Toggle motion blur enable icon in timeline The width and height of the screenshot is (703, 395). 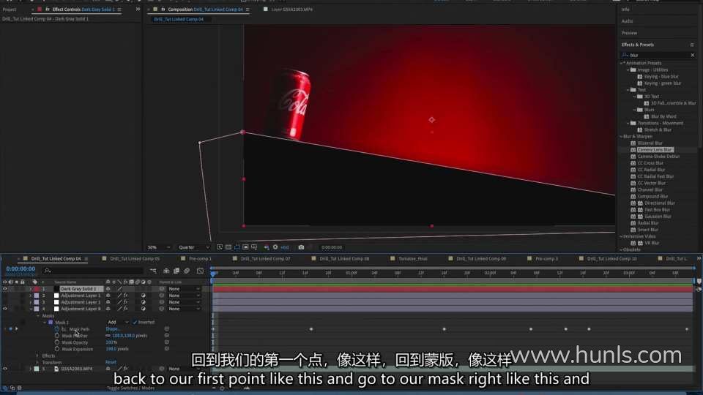tap(187, 271)
